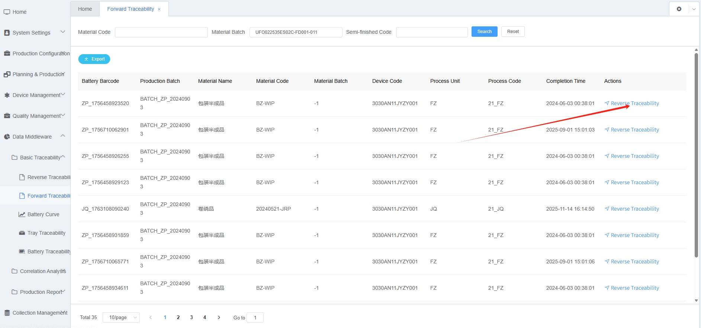Screen dimensions: 701x328
Task: Click the Home monitor icon in sidebar
Action: click(x=7, y=12)
